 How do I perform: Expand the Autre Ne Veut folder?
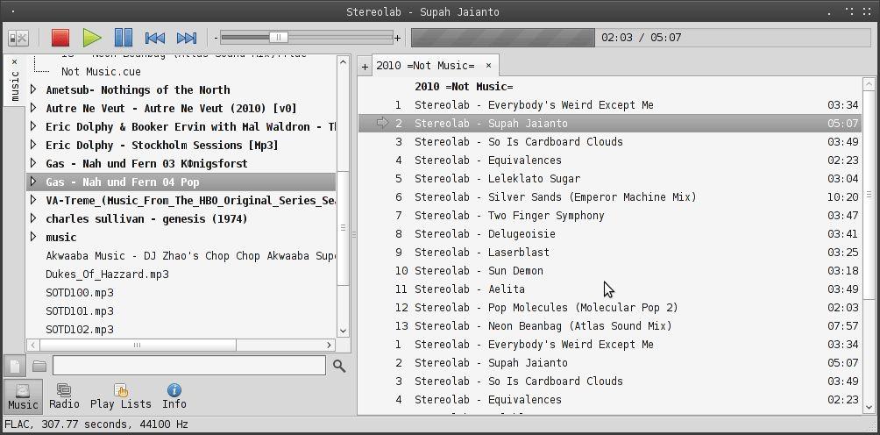pos(33,108)
